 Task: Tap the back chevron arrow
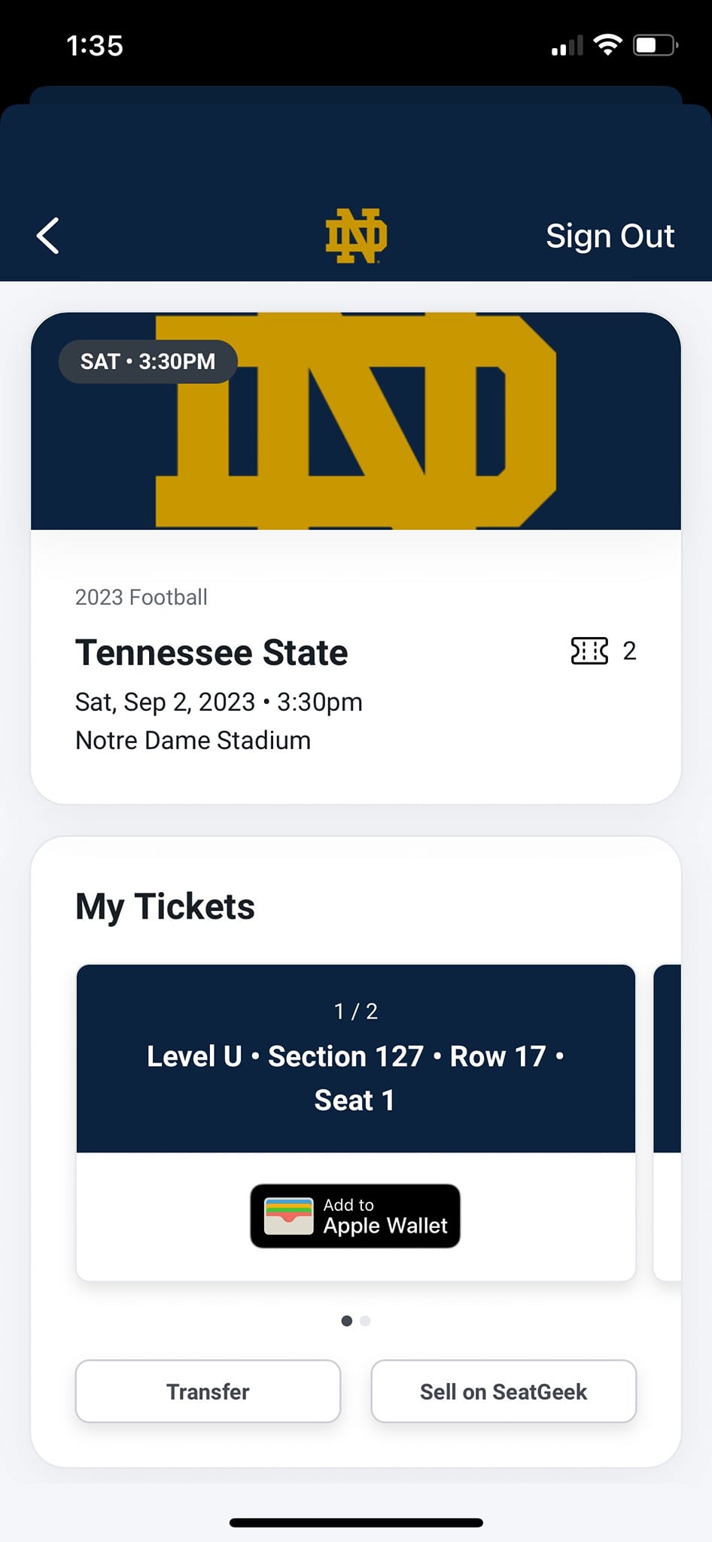pos(48,236)
